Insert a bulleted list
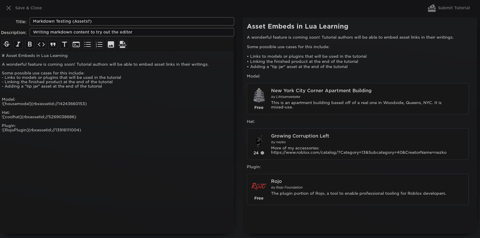 88,44
